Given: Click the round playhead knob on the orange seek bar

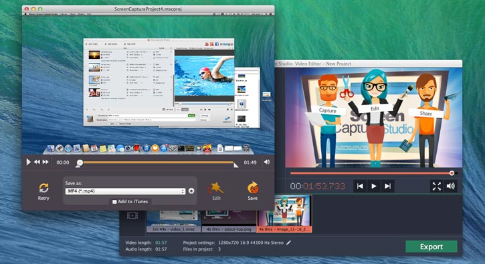Looking at the screenshot, I should [80, 162].
